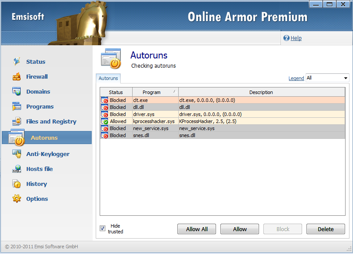This screenshot has height=254, width=353.
Task: Click the Files and Registry padlock icon
Action: pyautogui.click(x=17, y=121)
